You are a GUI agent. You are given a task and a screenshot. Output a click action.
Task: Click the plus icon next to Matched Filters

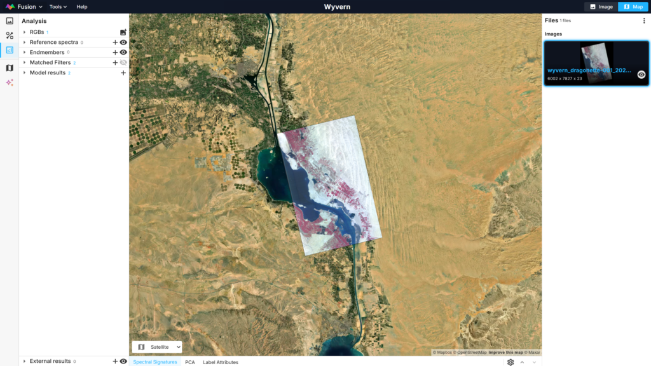coord(115,62)
